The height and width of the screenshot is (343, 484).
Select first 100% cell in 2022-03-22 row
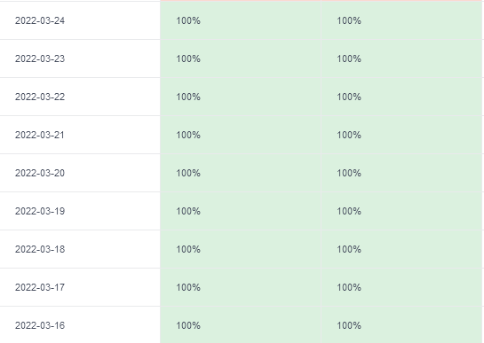coord(241,97)
